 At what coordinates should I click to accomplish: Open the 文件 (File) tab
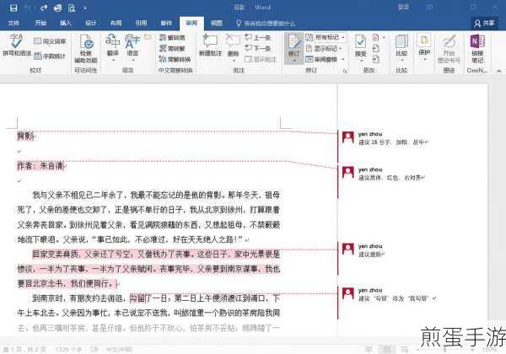[13, 24]
